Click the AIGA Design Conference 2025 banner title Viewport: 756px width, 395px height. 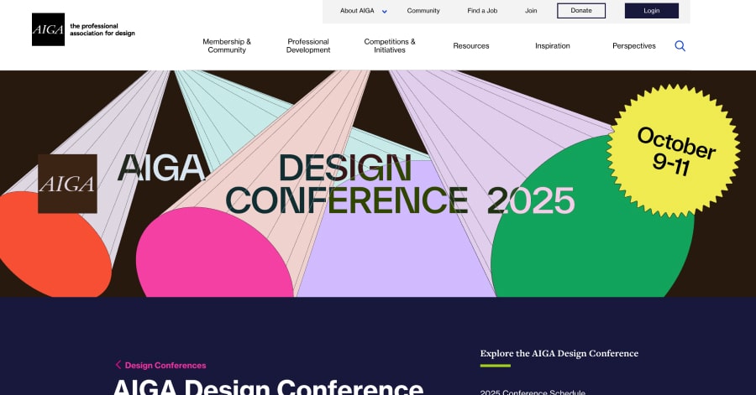tap(346, 184)
